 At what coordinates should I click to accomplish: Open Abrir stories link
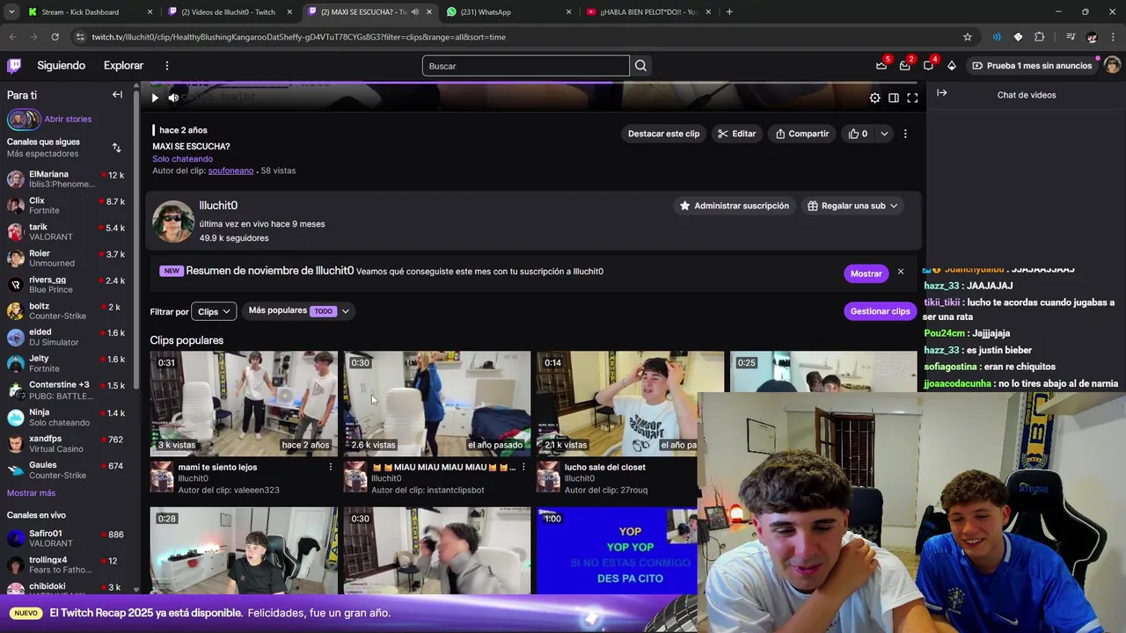pyautogui.click(x=68, y=119)
